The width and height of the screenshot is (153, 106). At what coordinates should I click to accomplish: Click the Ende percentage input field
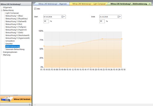tap(102, 21)
